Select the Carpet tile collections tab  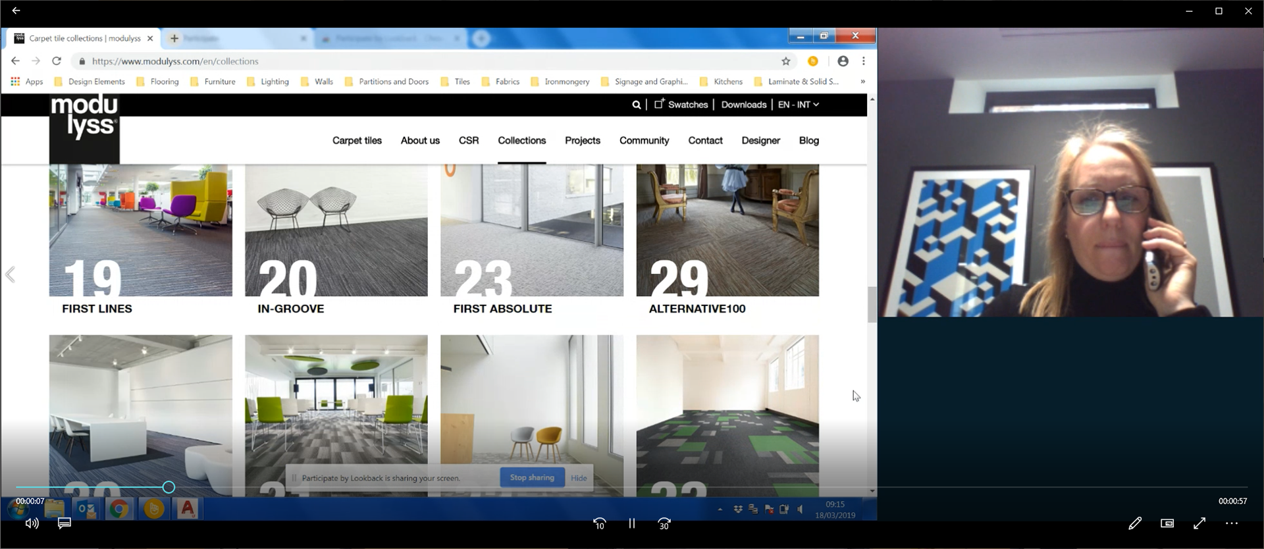coord(84,38)
